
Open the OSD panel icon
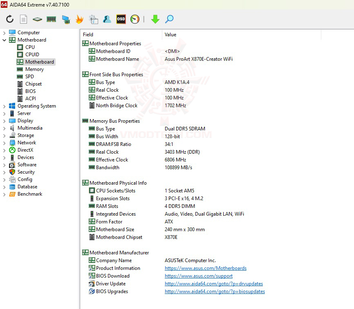pos(121,19)
